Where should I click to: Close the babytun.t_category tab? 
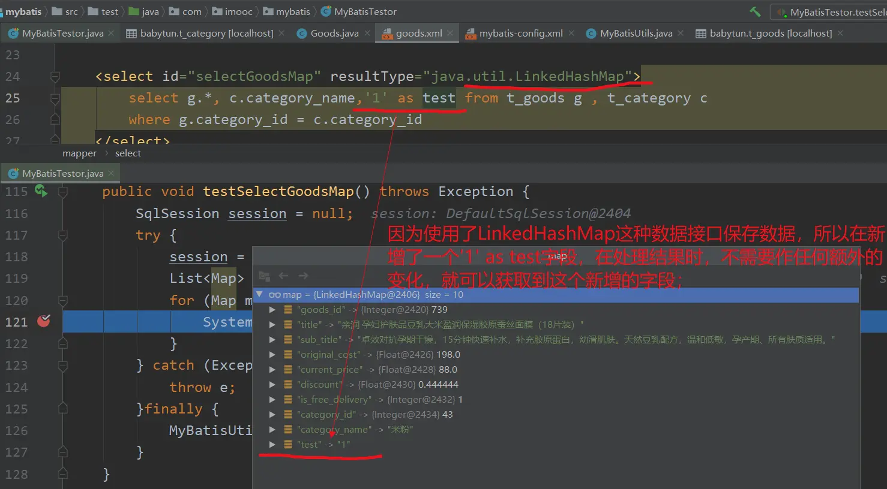pos(281,34)
